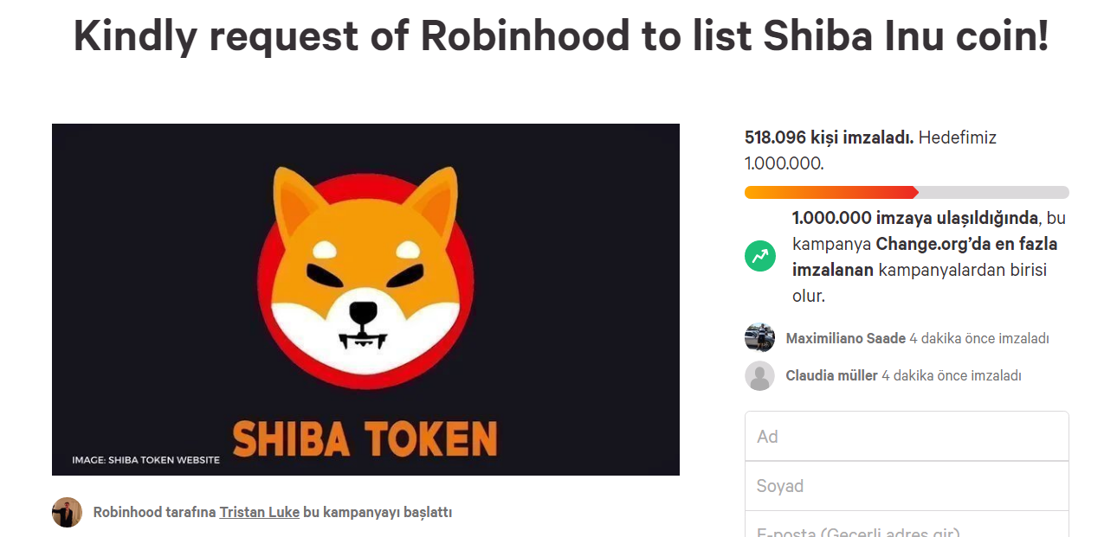Click the petition title heading

coord(560,35)
